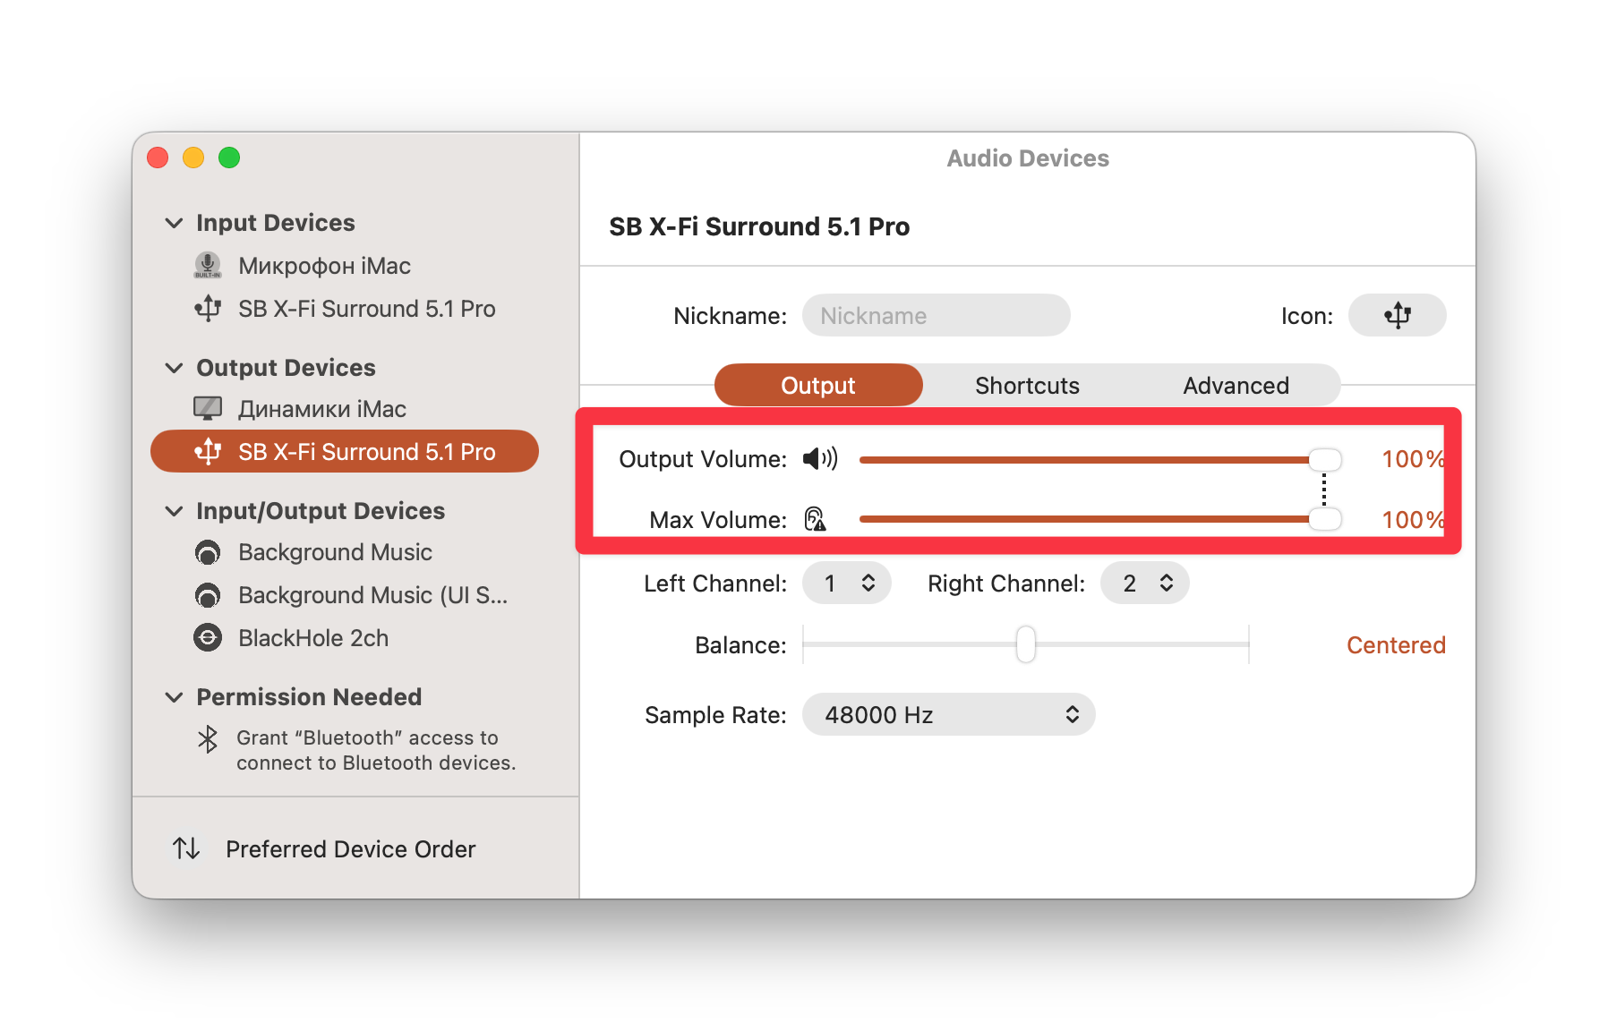Click the Balance slider handle
Image resolution: width=1608 pixels, height=1031 pixels.
click(x=1026, y=644)
